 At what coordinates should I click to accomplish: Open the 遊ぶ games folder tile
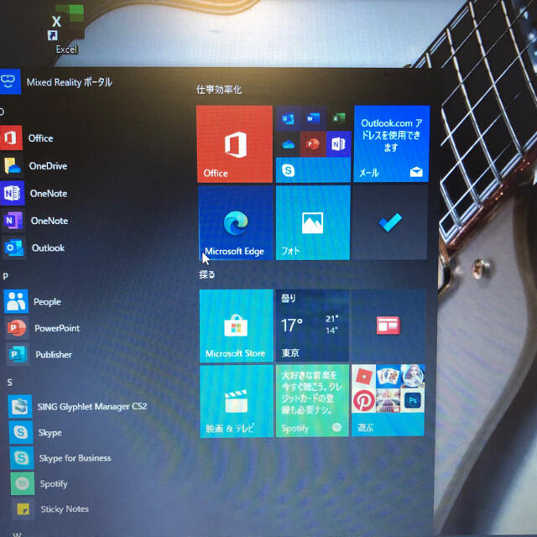pos(388,400)
